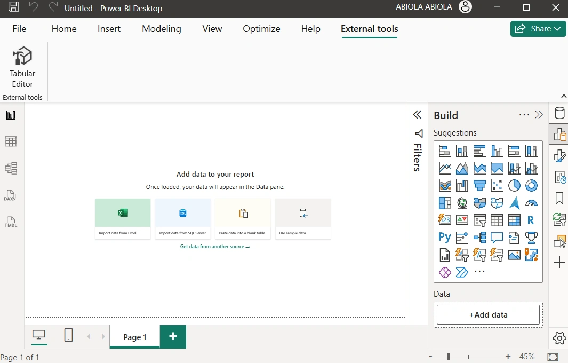Viewport: 568px width, 363px height.
Task: Switch to the View ribbon tab
Action: coord(212,29)
